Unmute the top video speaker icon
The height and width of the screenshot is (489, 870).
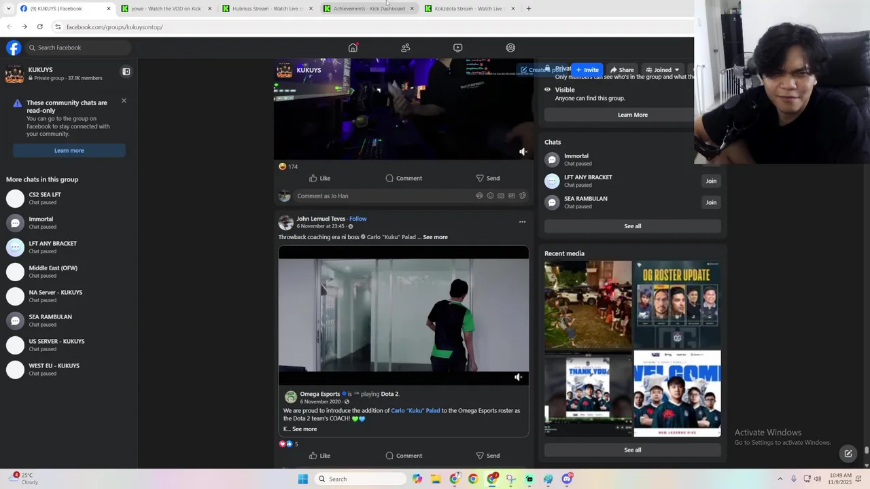point(523,151)
